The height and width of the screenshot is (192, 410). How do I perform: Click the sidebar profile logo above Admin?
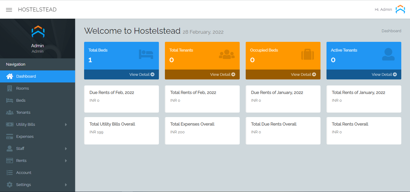pyautogui.click(x=38, y=32)
